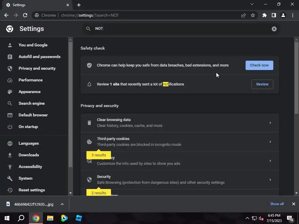Open Windows Start menu
This screenshot has width=299, height=224.
pyautogui.click(x=7, y=218)
